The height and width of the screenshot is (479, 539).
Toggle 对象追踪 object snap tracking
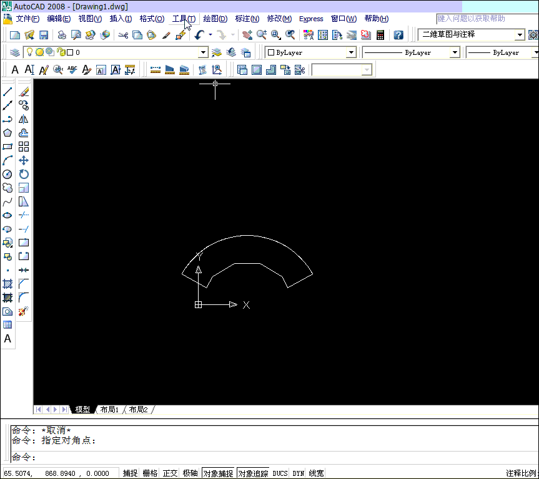tap(253, 473)
